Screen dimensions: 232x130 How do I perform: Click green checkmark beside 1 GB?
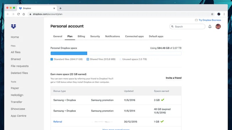[x=162, y=121]
